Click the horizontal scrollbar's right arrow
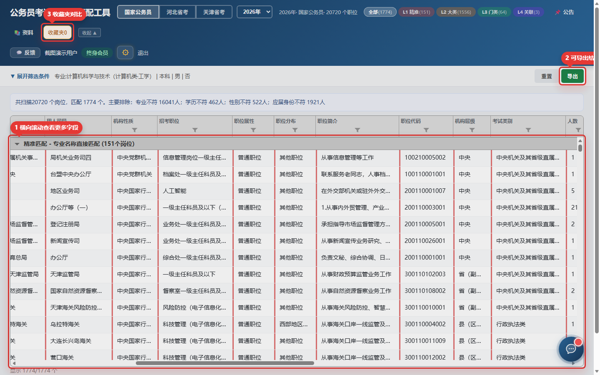600x375 pixels. click(x=574, y=363)
